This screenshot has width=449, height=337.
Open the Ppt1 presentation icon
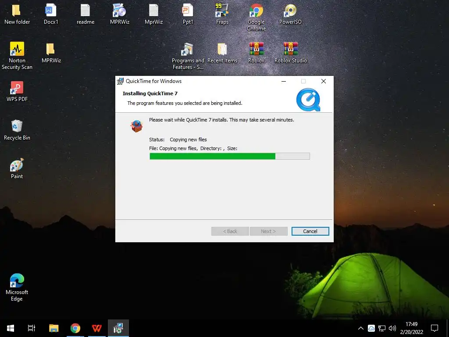(188, 11)
